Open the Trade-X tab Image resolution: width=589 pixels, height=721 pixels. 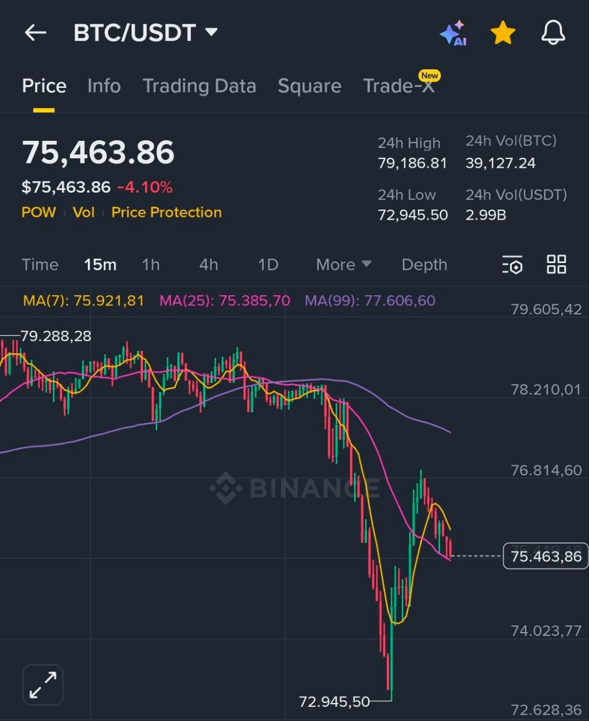pos(399,86)
